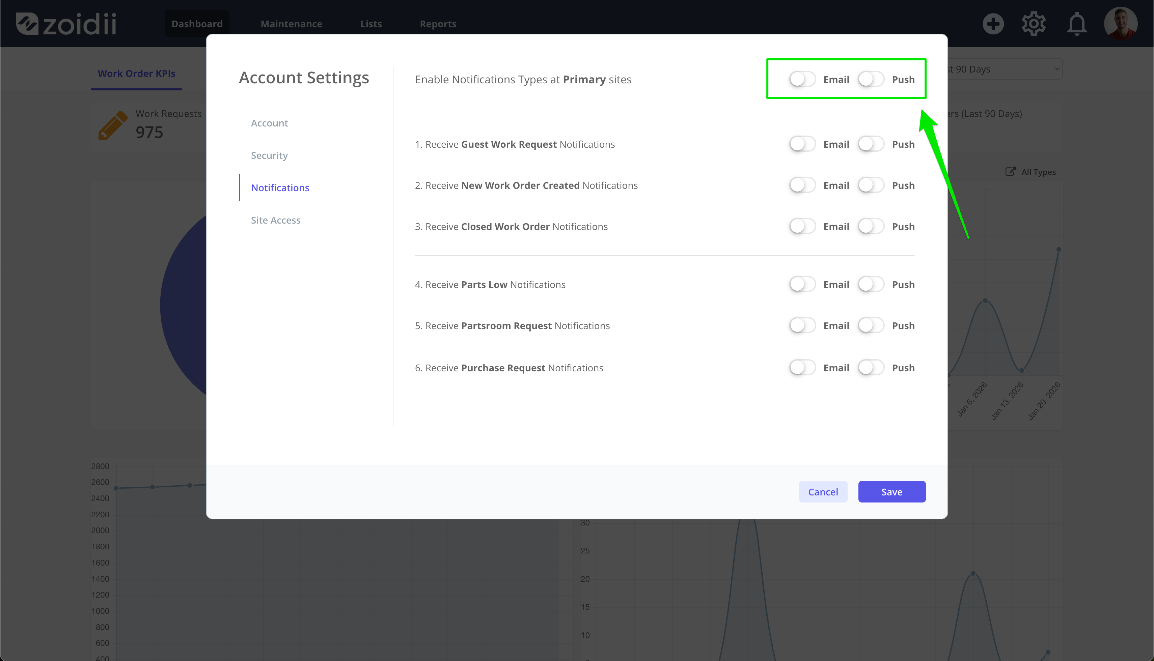This screenshot has width=1154, height=661.
Task: Select Security in settings sidebar
Action: [269, 155]
